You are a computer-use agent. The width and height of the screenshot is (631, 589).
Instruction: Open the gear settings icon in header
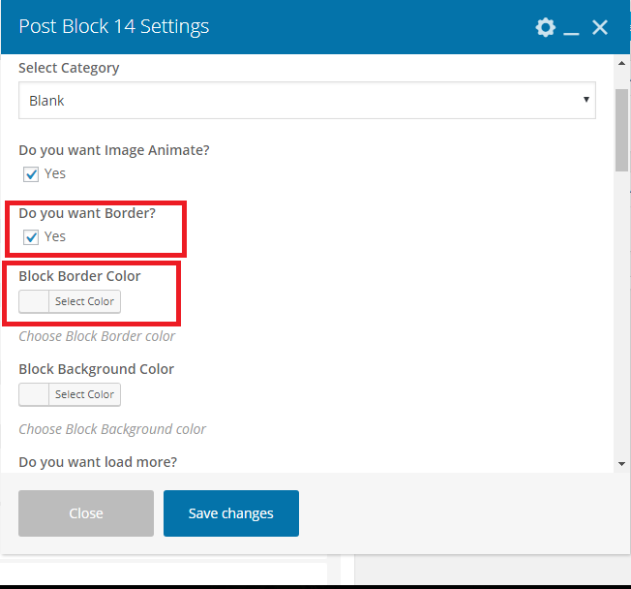click(x=546, y=27)
